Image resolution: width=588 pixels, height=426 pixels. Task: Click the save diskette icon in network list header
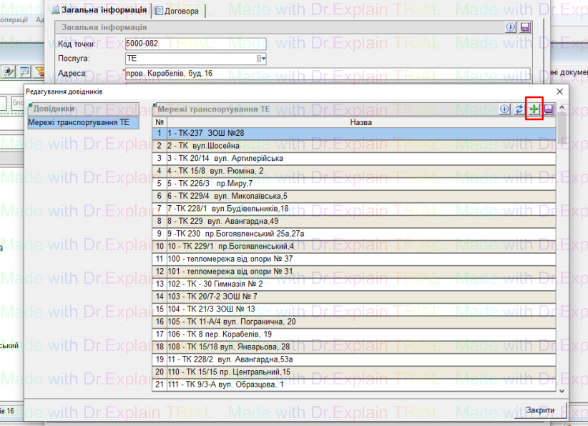click(x=549, y=109)
